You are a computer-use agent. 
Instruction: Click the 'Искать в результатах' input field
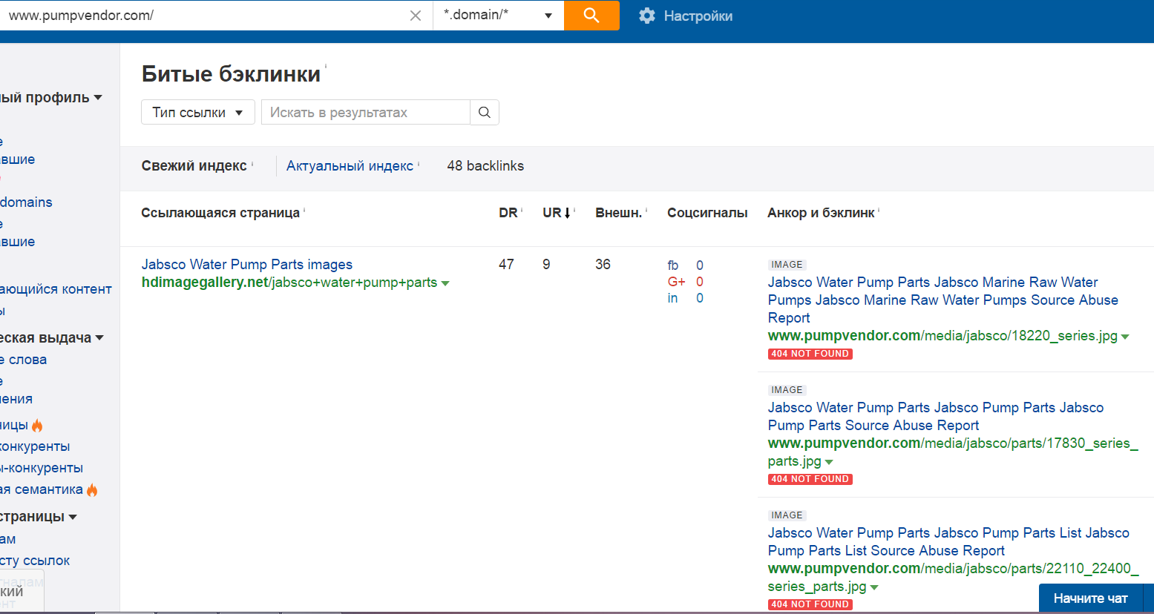tap(364, 112)
